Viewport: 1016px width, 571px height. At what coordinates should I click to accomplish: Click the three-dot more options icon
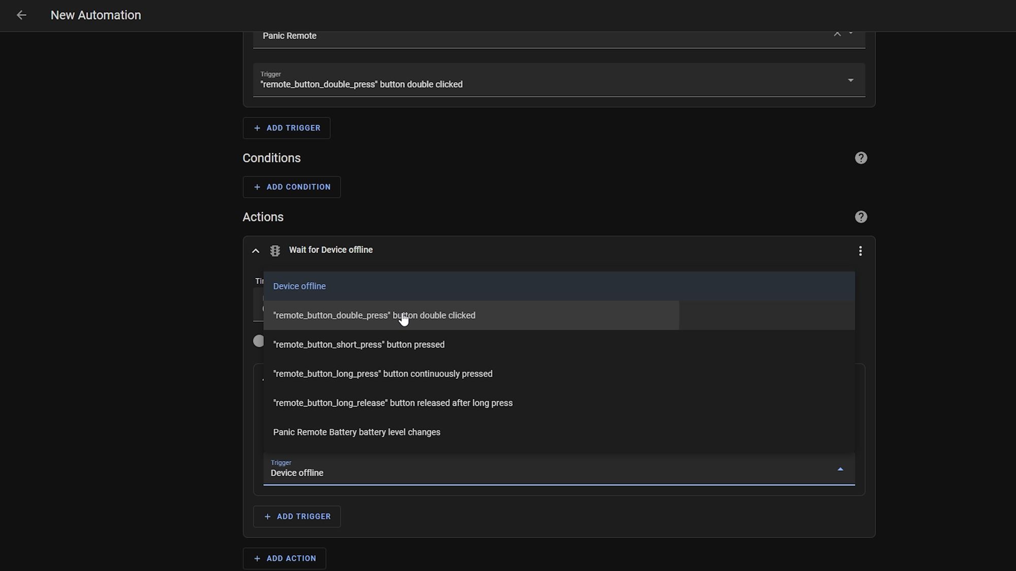point(860,250)
